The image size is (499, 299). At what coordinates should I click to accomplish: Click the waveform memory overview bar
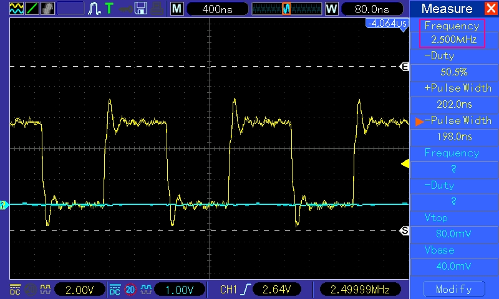click(x=287, y=9)
